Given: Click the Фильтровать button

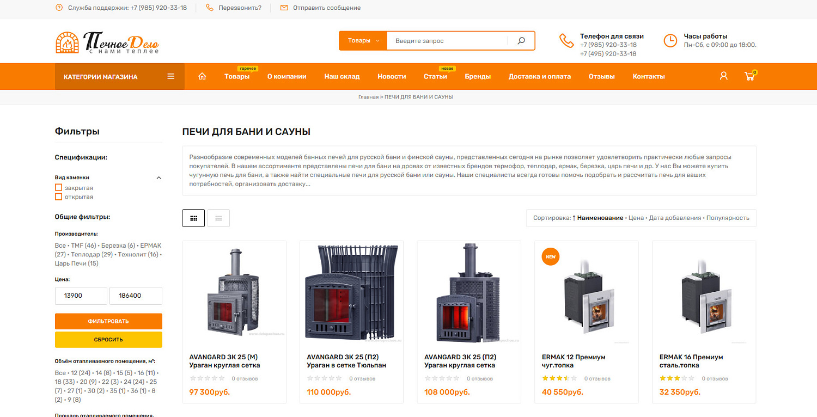Looking at the screenshot, I should tap(108, 321).
